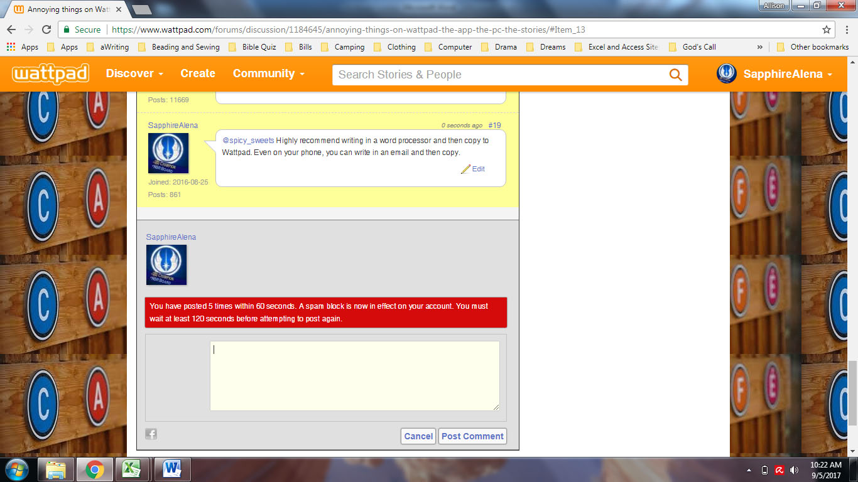Open the Dreams bookmark folder
This screenshot has width=858, height=482.
point(546,47)
